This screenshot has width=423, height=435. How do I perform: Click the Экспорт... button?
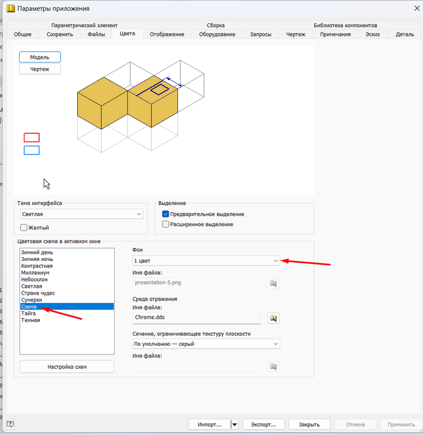pyautogui.click(x=263, y=425)
